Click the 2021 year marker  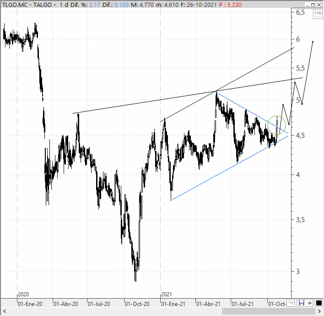[x=166, y=294]
